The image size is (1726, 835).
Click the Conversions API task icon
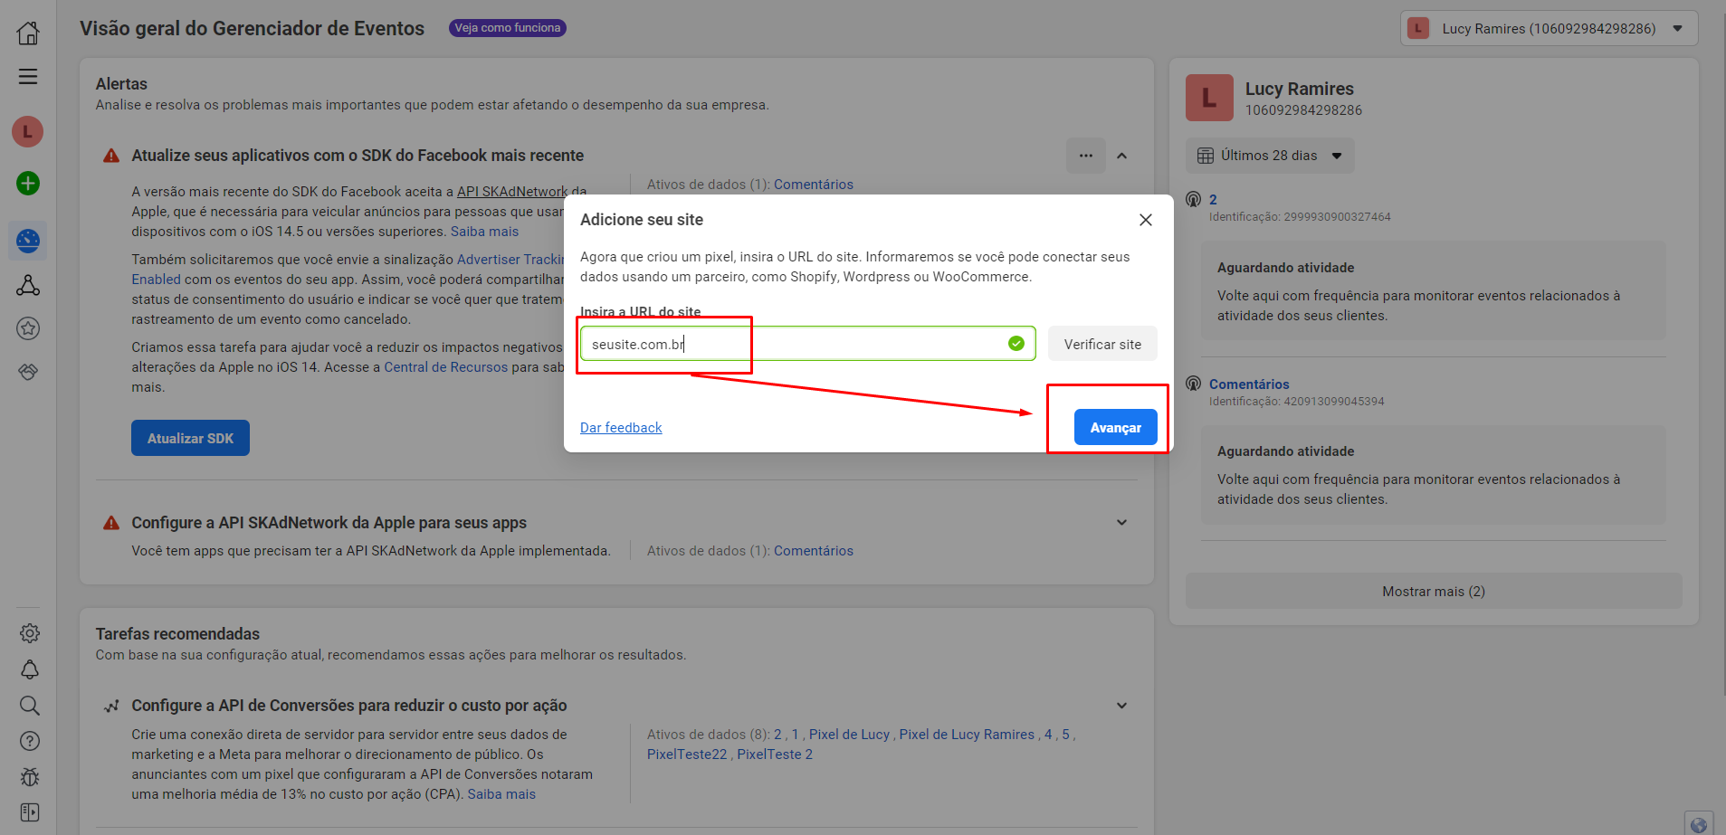111,707
